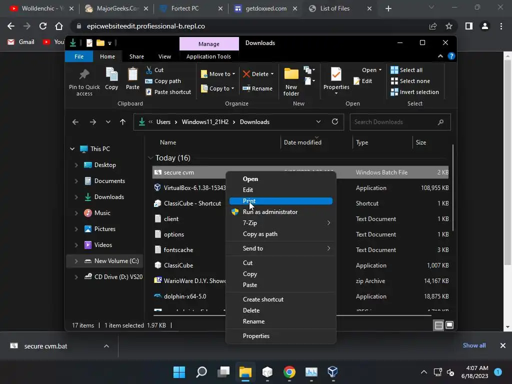
Task: Click Show all downloads link
Action: pyautogui.click(x=474, y=345)
